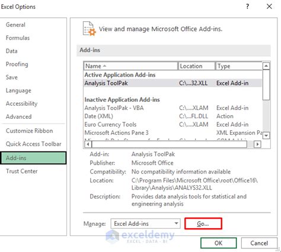Sort add-ins by Name column header

[x=130, y=66]
